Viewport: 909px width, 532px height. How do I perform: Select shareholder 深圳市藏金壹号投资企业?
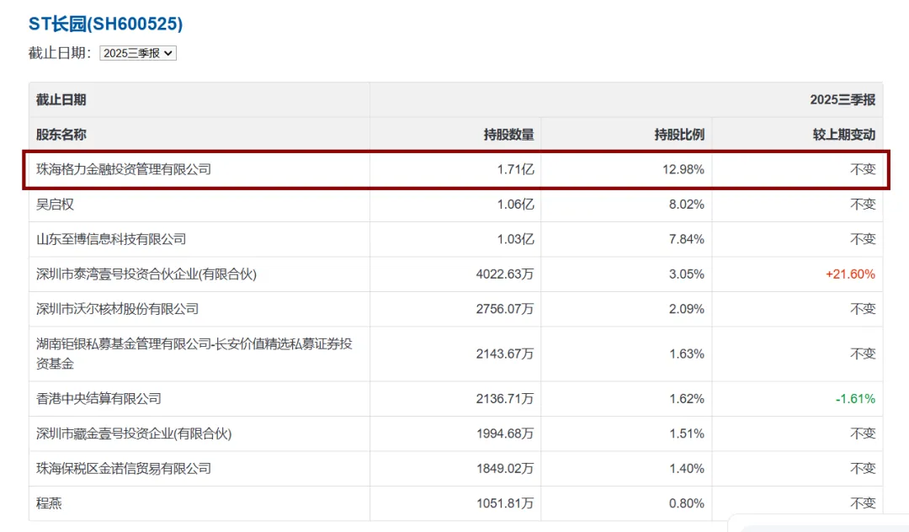[134, 434]
